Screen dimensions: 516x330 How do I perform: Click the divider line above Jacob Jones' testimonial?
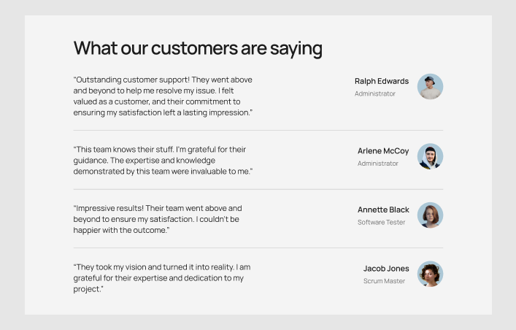[258, 248]
